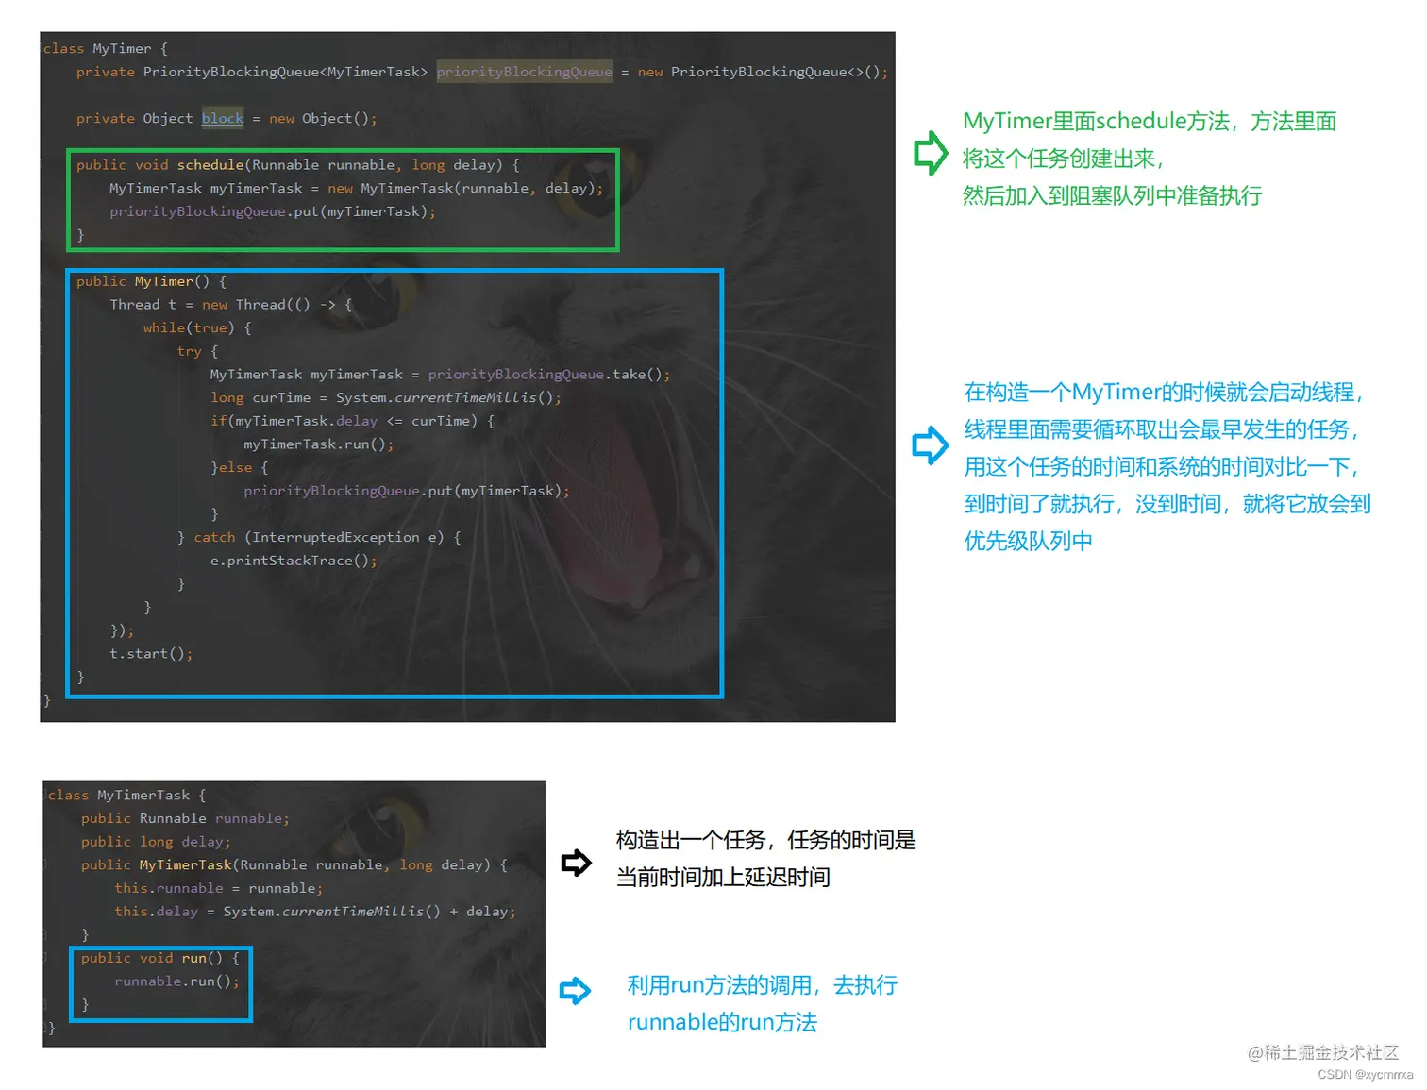The width and height of the screenshot is (1427, 1090).
Task: Click the put(myTimerTask) call inside schedule method
Action: (273, 211)
